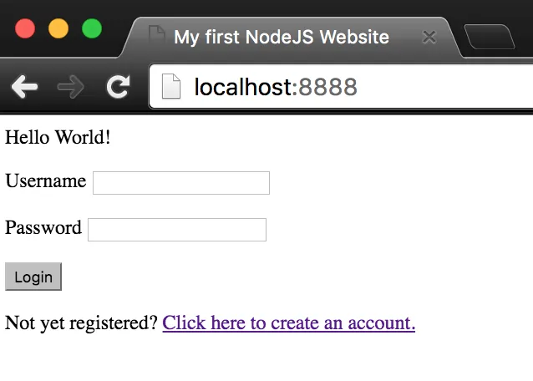The image size is (533, 381).
Task: Click inside the Username text field
Action: click(x=181, y=183)
